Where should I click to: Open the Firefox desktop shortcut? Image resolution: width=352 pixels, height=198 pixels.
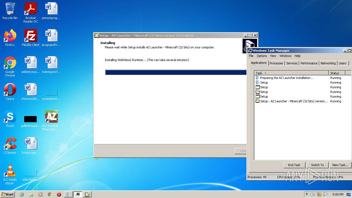(10, 38)
